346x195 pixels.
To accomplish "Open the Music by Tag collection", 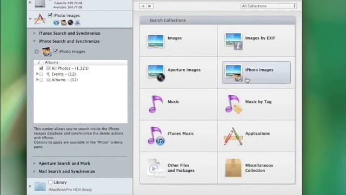I will 256,105.
